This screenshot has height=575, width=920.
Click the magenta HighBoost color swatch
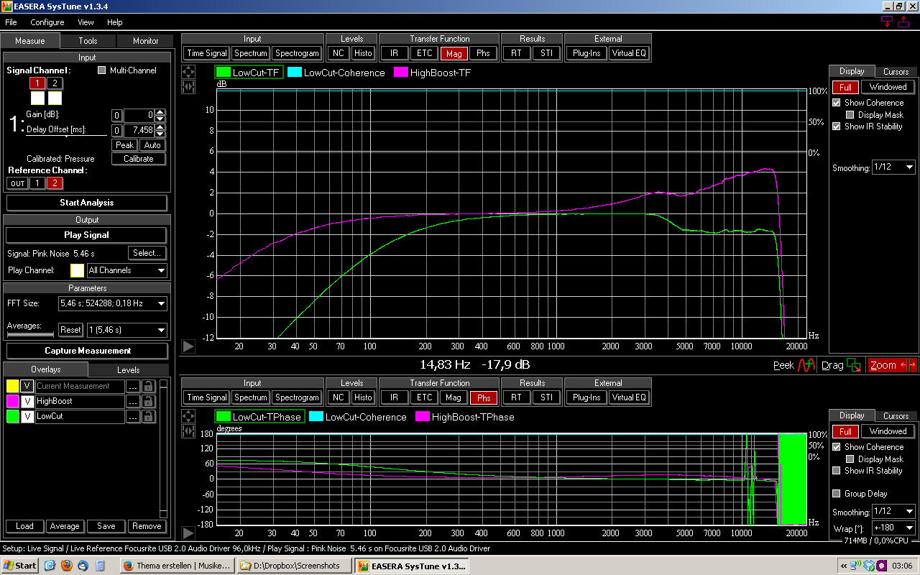[12, 401]
